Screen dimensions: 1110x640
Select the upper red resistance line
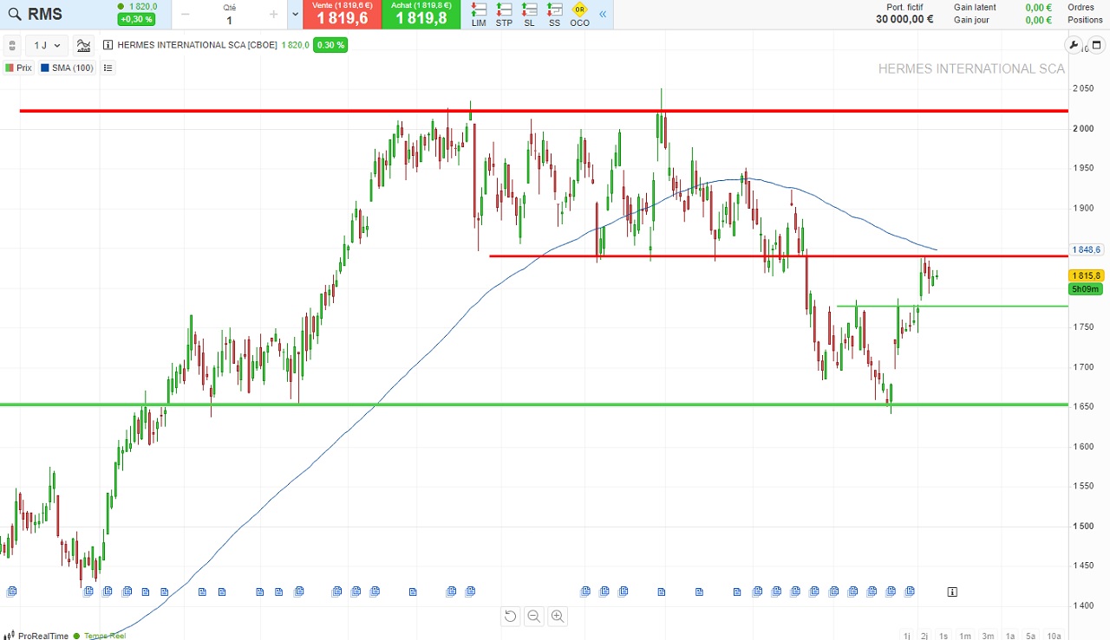544,111
